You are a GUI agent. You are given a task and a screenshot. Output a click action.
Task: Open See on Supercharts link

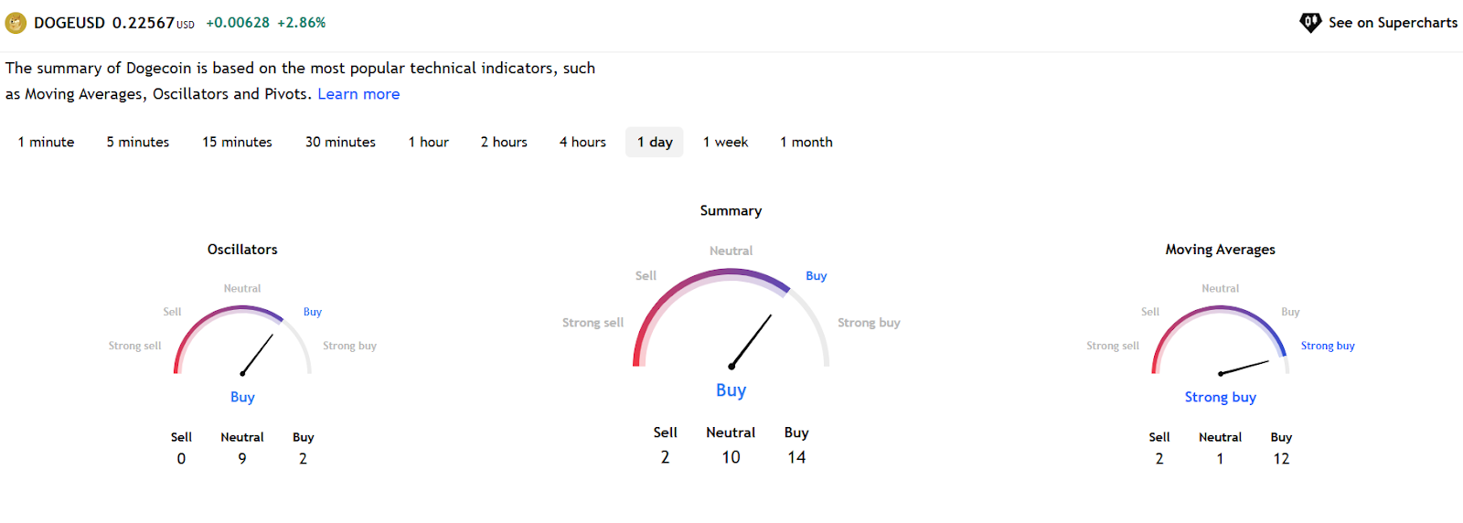tap(1378, 23)
